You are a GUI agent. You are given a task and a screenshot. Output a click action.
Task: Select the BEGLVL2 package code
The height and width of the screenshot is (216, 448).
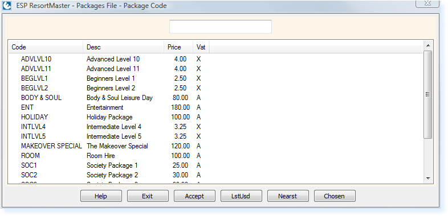click(x=34, y=88)
